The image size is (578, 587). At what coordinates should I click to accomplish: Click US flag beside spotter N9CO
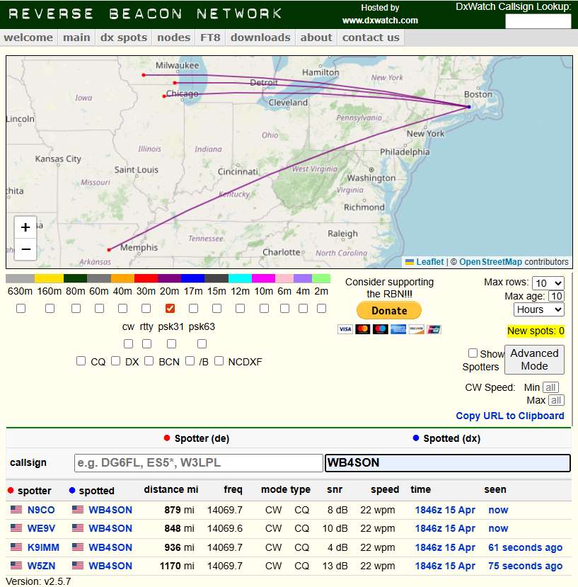(16, 510)
